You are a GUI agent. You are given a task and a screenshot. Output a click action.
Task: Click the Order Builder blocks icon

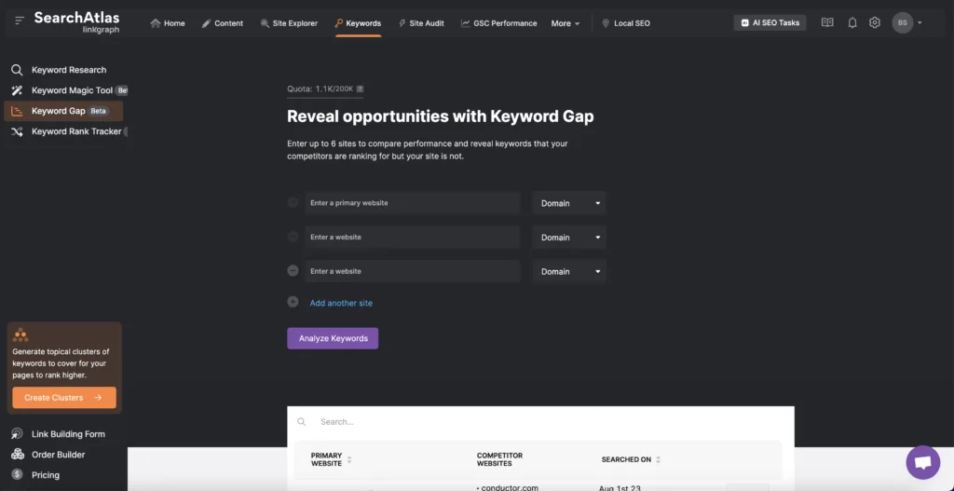[17, 455]
